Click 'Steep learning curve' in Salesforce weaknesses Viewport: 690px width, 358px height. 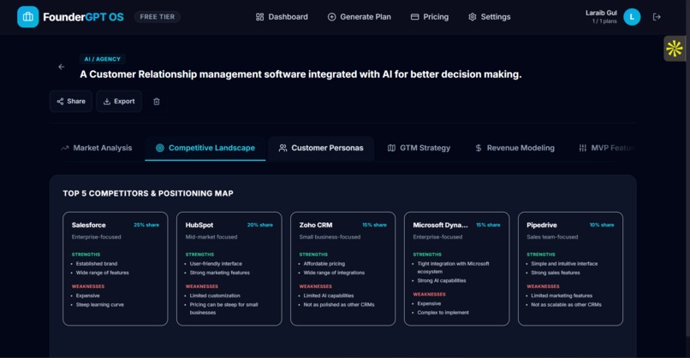pyautogui.click(x=100, y=304)
